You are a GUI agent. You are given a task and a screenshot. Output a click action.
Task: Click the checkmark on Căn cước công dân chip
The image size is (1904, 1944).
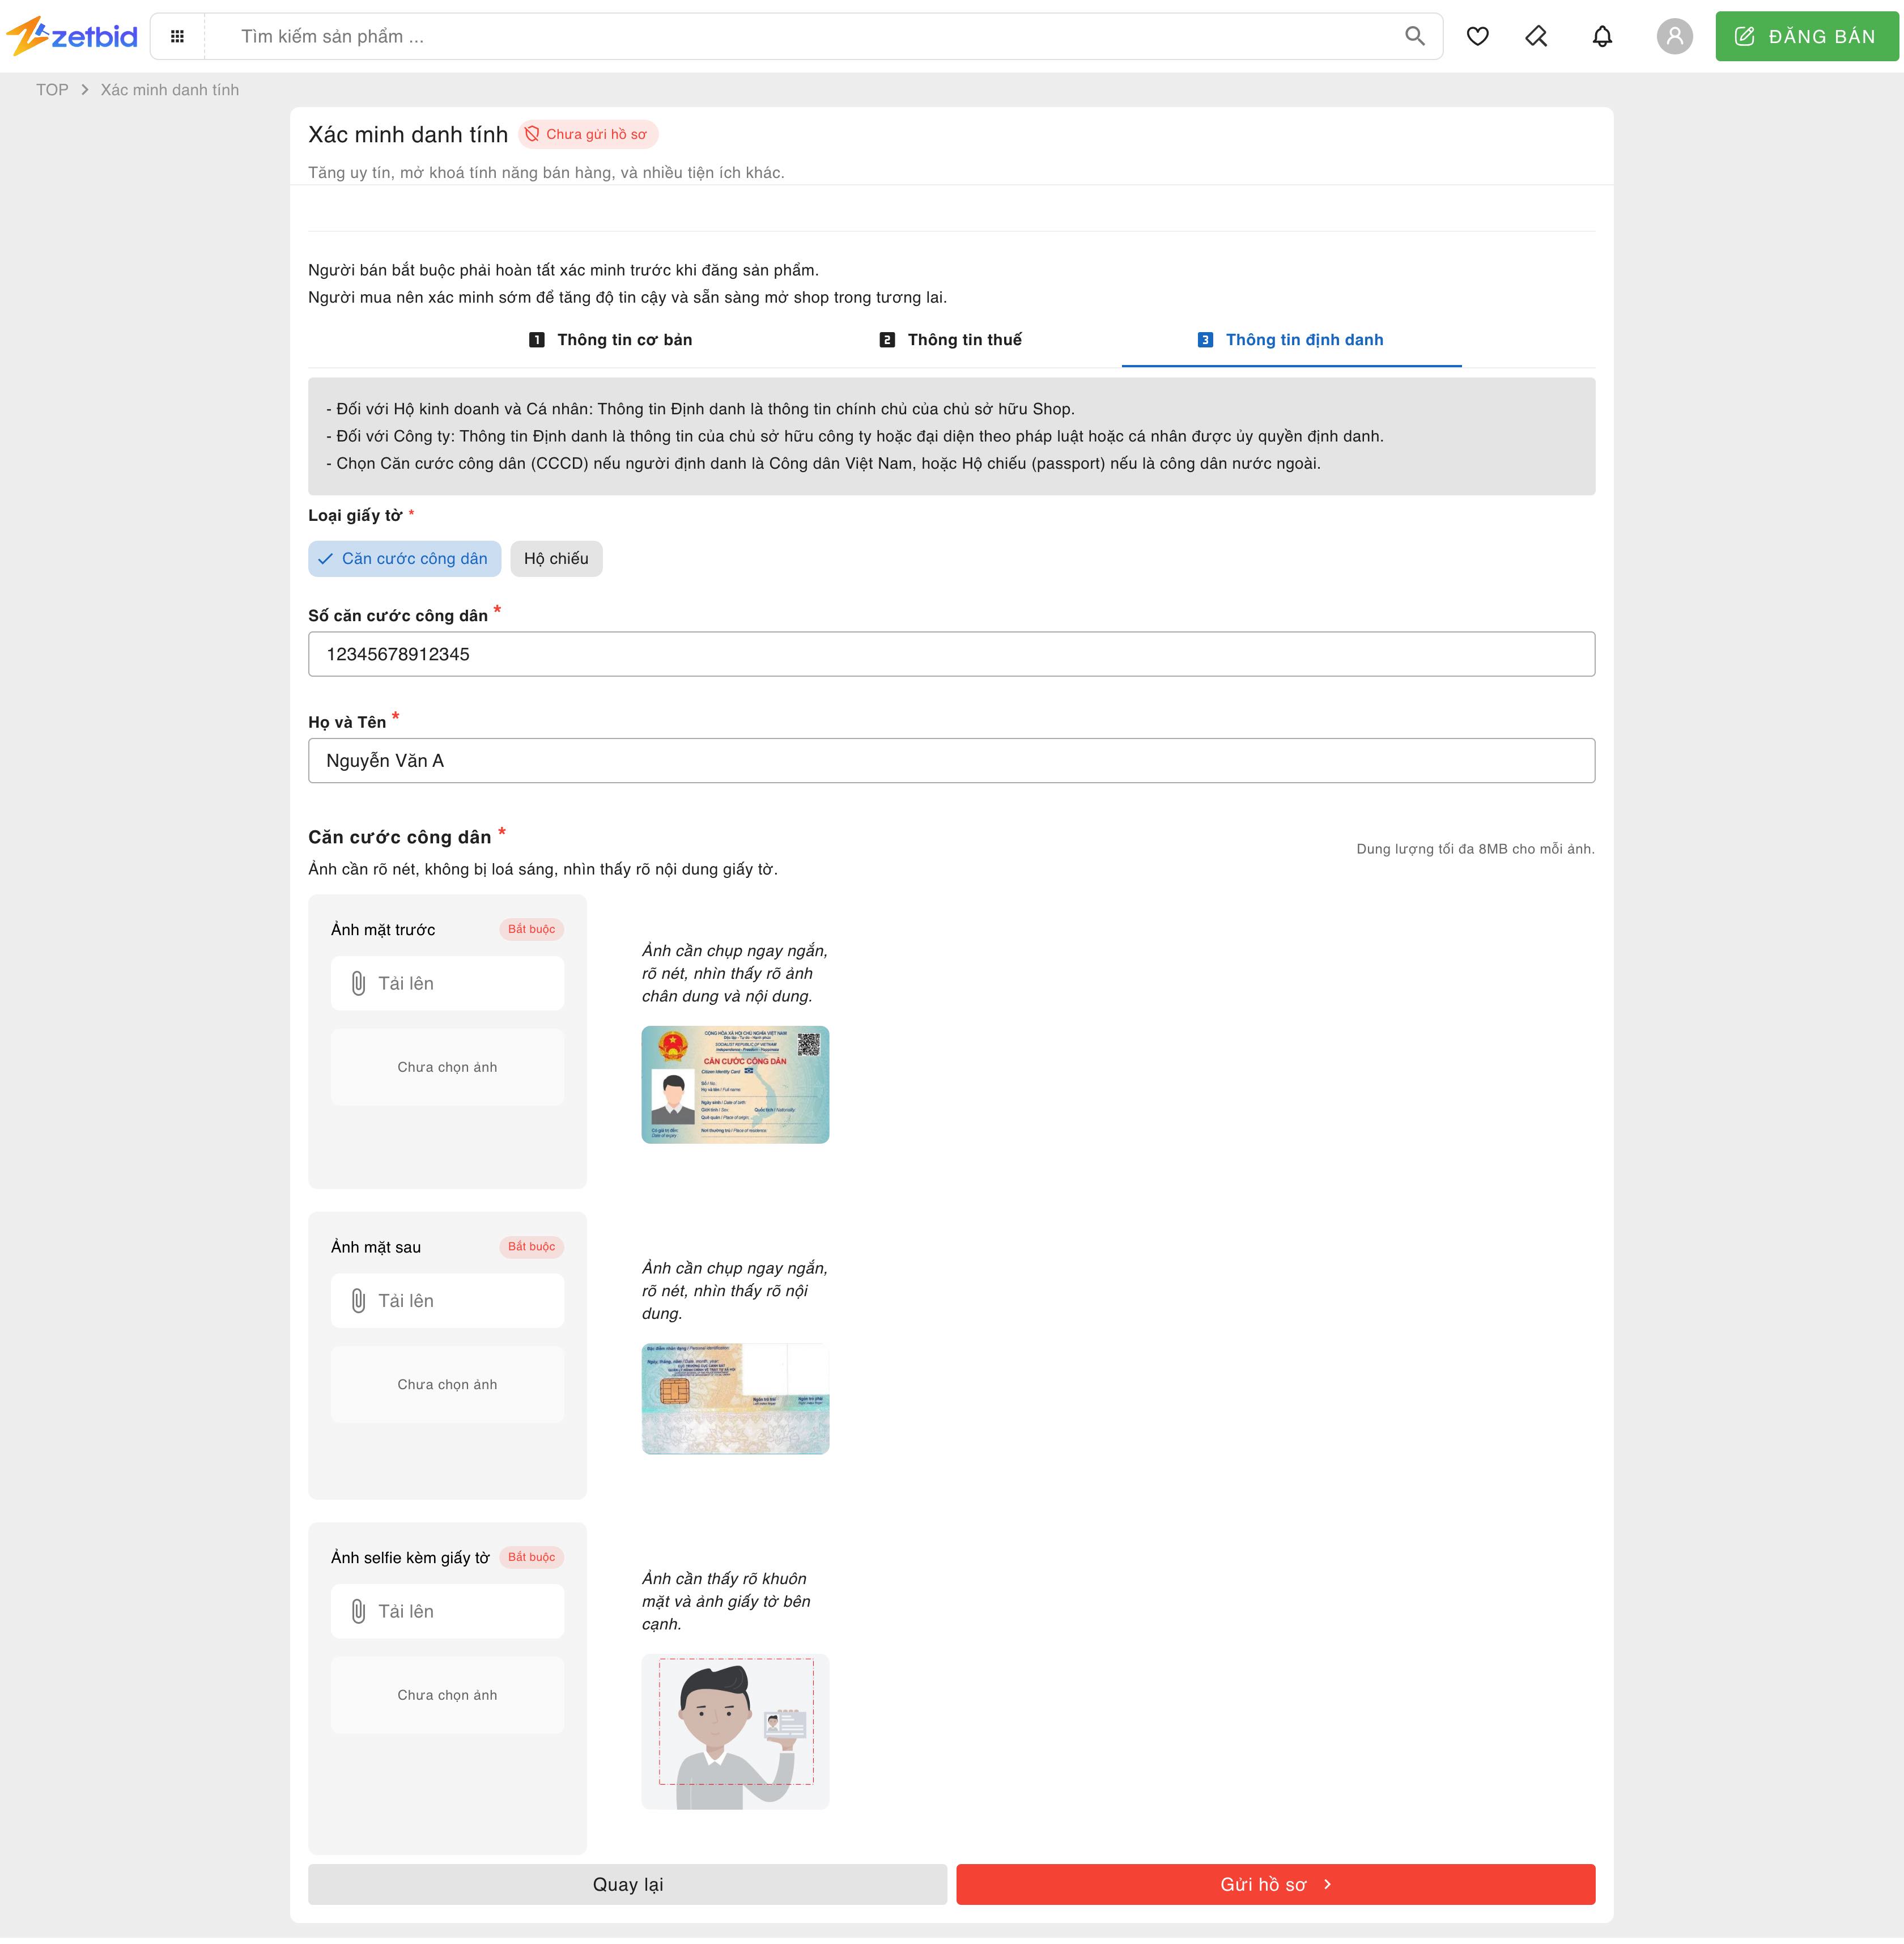[325, 559]
